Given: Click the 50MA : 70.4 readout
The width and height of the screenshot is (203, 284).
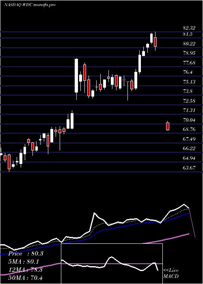Looking at the screenshot, I should point(25,278).
